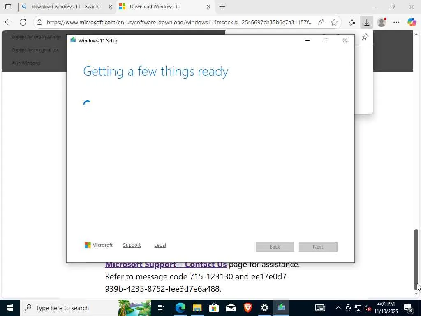Click the address bar URL
This screenshot has width=421, height=316.
179,22
